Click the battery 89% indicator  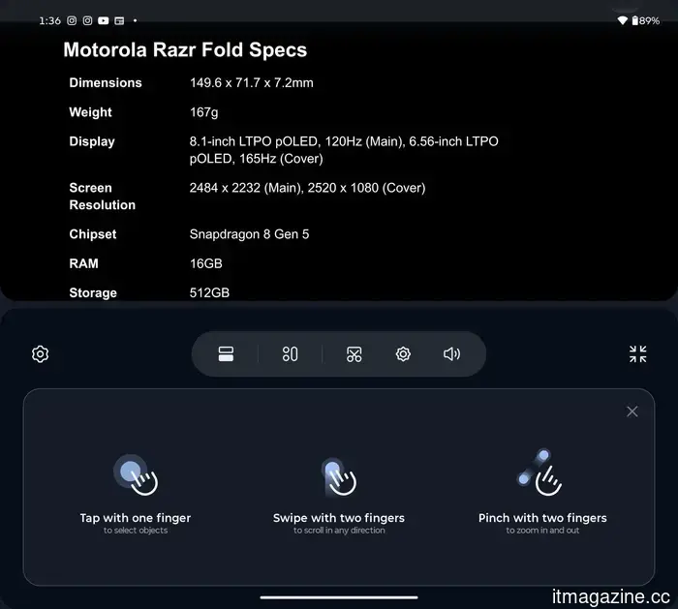(x=646, y=20)
